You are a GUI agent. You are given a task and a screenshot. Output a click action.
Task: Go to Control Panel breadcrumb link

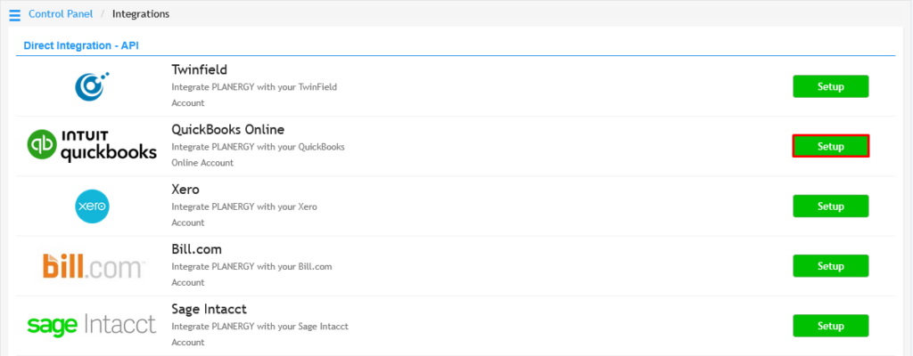pyautogui.click(x=61, y=14)
